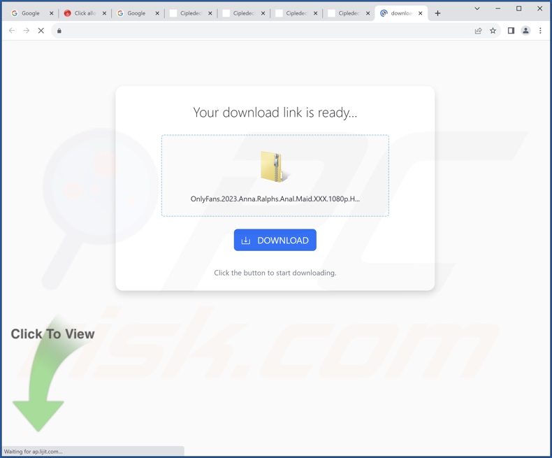Click the OnlyFans file name text
The height and width of the screenshot is (458, 552).
coord(275,199)
